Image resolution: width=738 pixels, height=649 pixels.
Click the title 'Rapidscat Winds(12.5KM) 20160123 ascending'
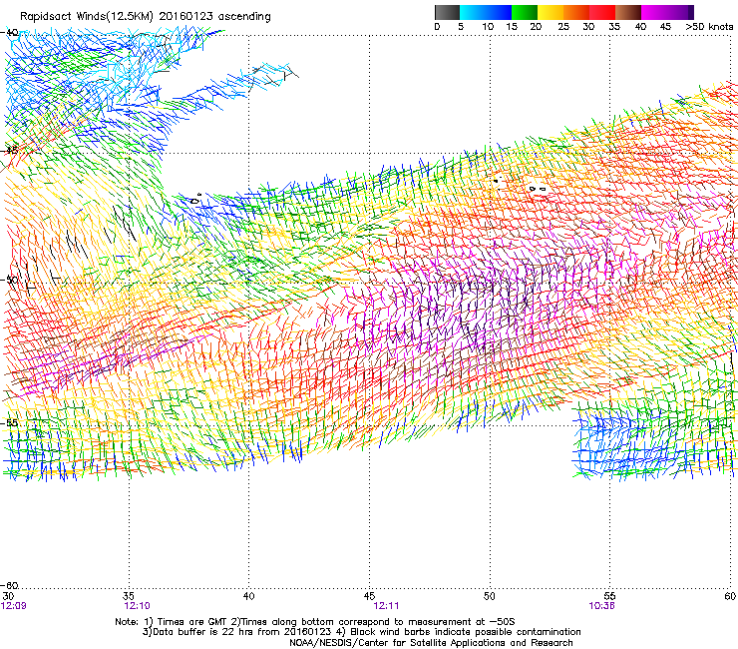pos(146,17)
